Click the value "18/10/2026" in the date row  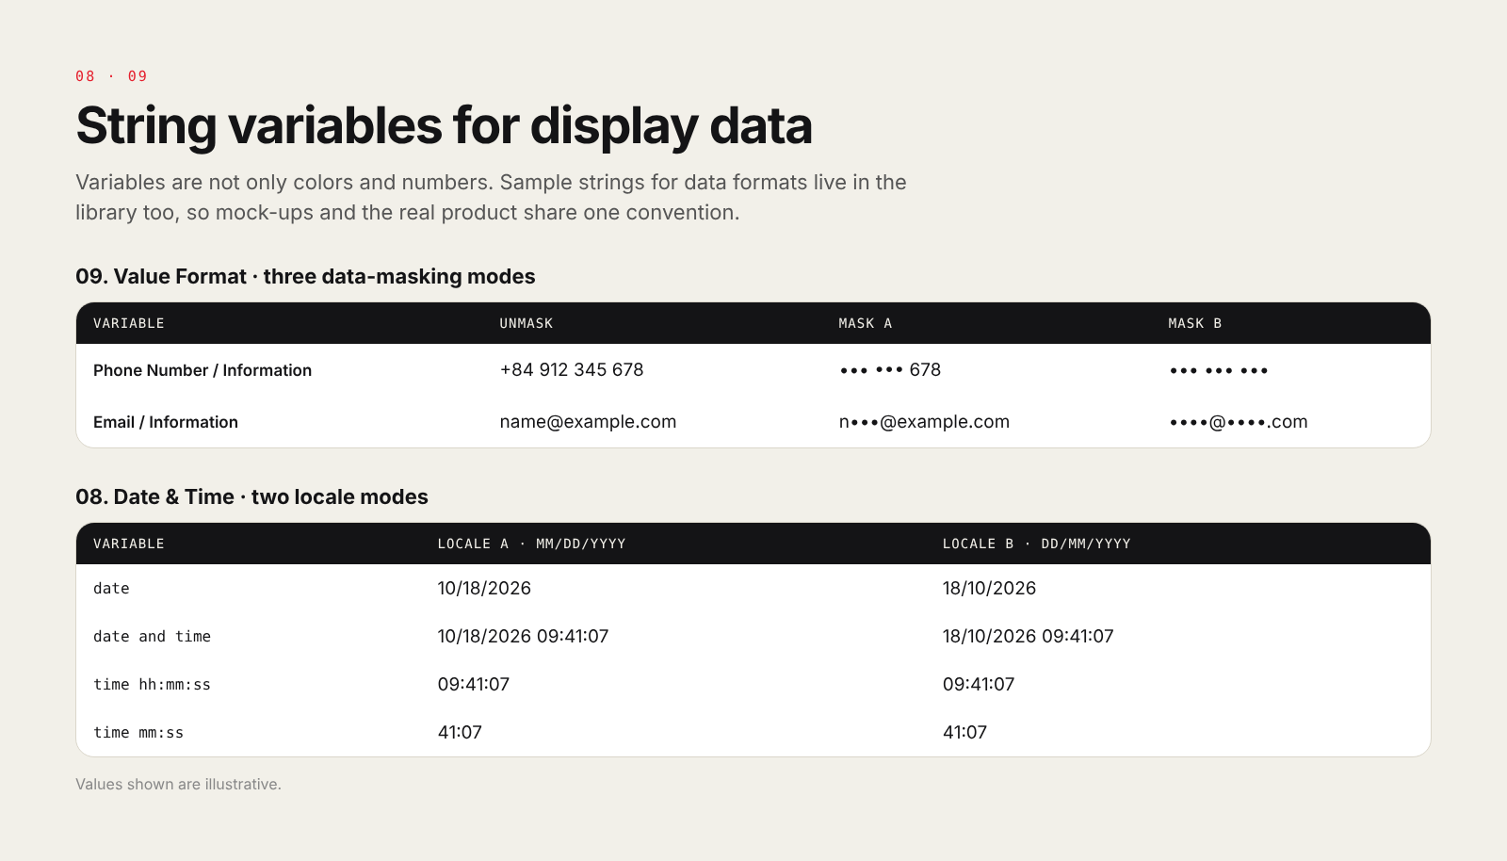[989, 588]
